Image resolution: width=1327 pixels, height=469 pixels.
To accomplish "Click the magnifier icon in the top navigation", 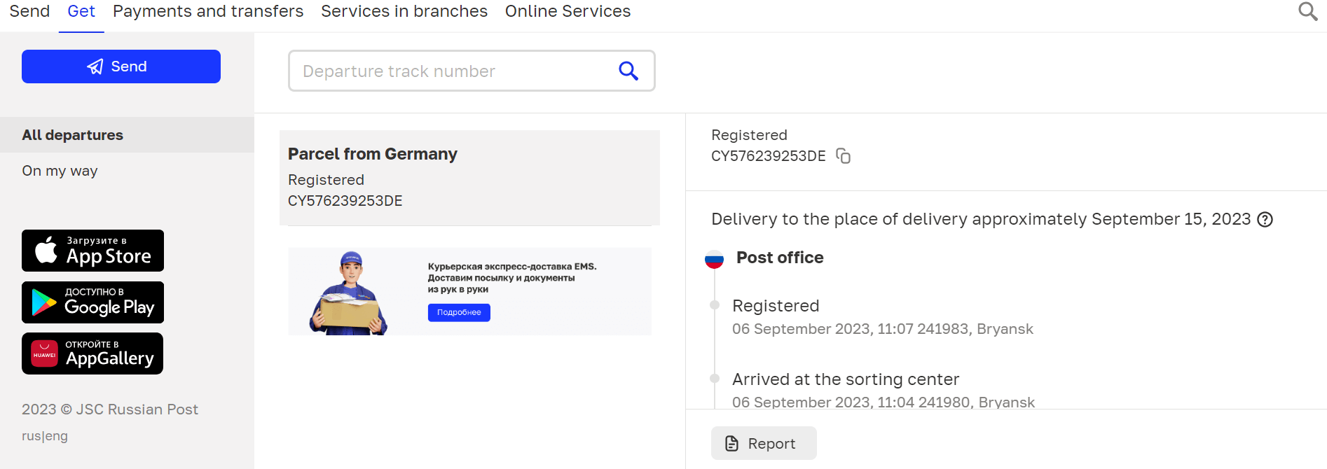I will tap(1307, 11).
